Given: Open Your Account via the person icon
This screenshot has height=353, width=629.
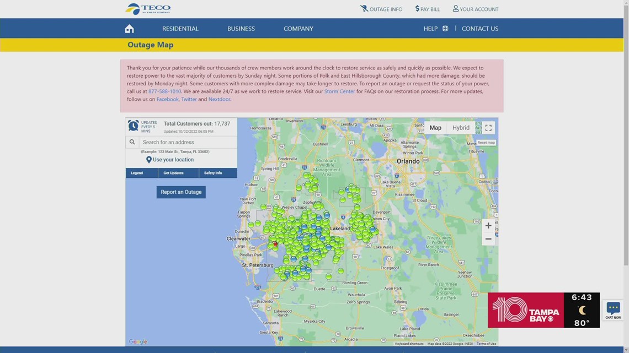Looking at the screenshot, I should (455, 8).
